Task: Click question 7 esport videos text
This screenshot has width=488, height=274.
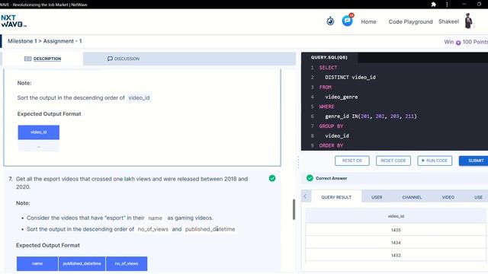Action: coord(132,183)
